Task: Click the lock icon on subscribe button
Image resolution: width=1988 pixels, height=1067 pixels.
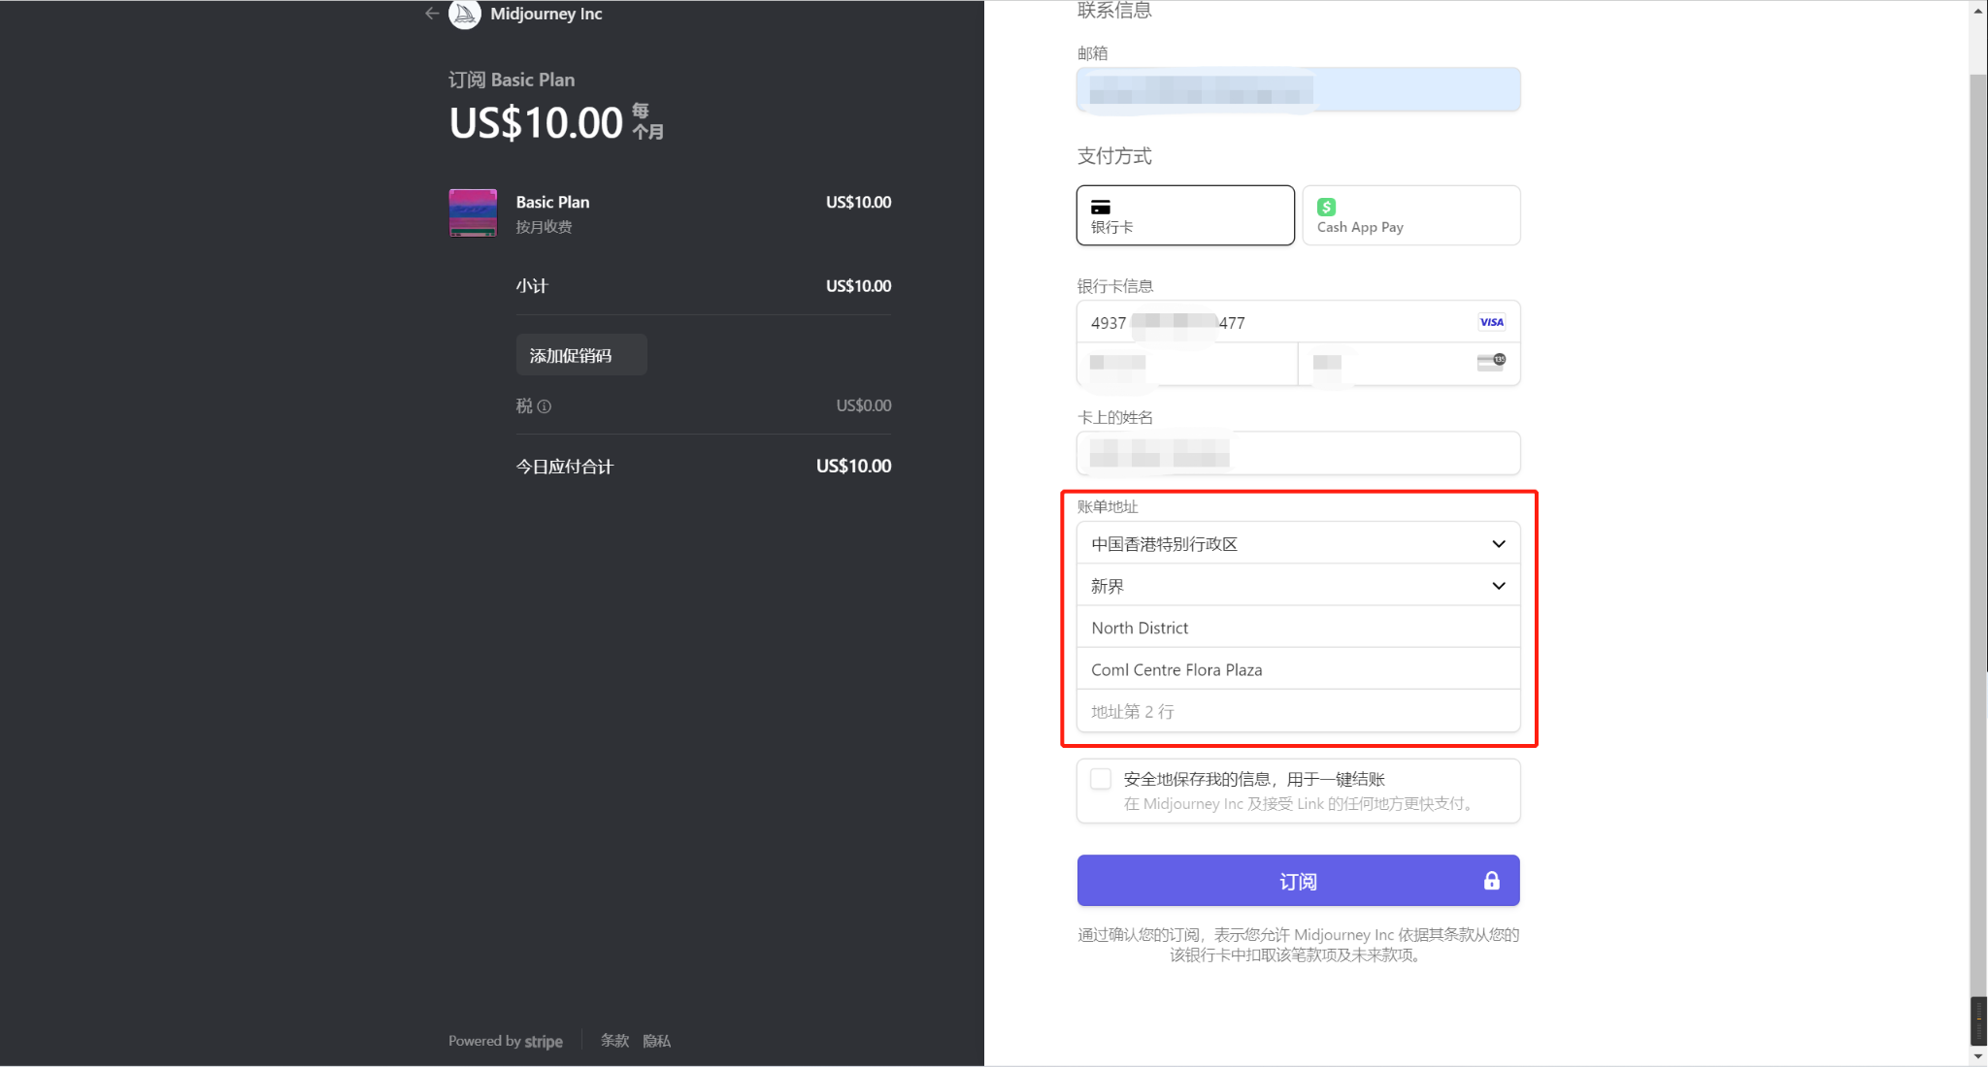Action: point(1492,881)
